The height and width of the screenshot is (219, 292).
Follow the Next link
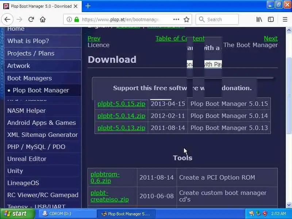tap(270, 38)
